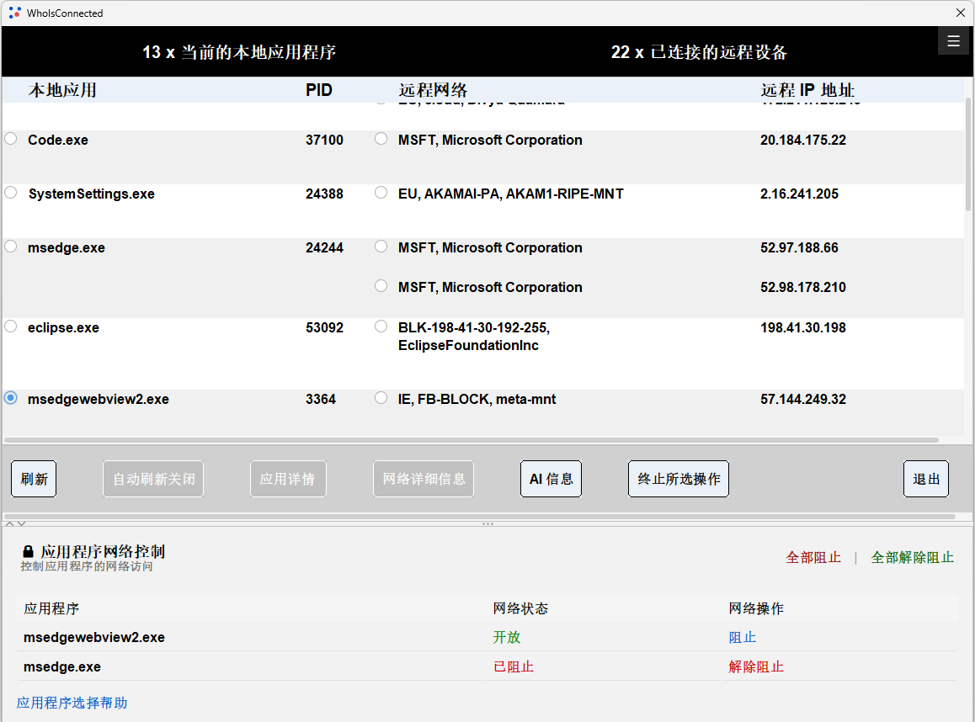Screen dimensions: 975x722
Task: Click PID value 37100
Action: (x=324, y=140)
